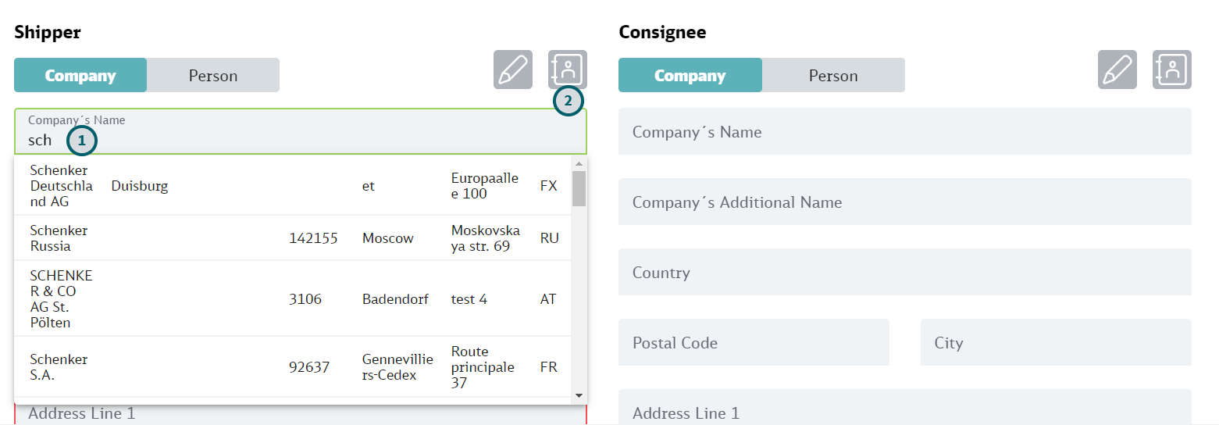Image resolution: width=1219 pixels, height=425 pixels.
Task: Click Consignee Postal Code field
Action: [754, 342]
